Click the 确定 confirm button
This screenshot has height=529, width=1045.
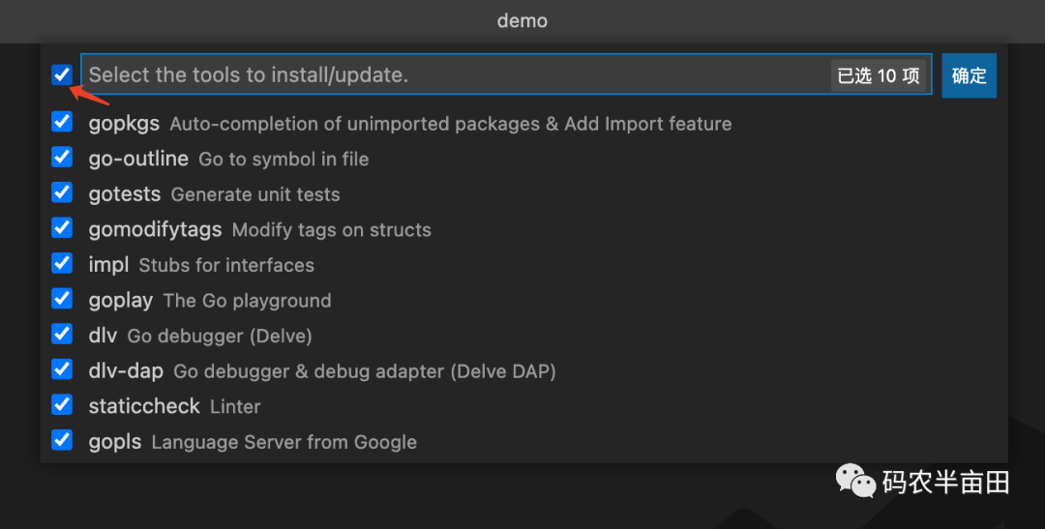(x=969, y=75)
